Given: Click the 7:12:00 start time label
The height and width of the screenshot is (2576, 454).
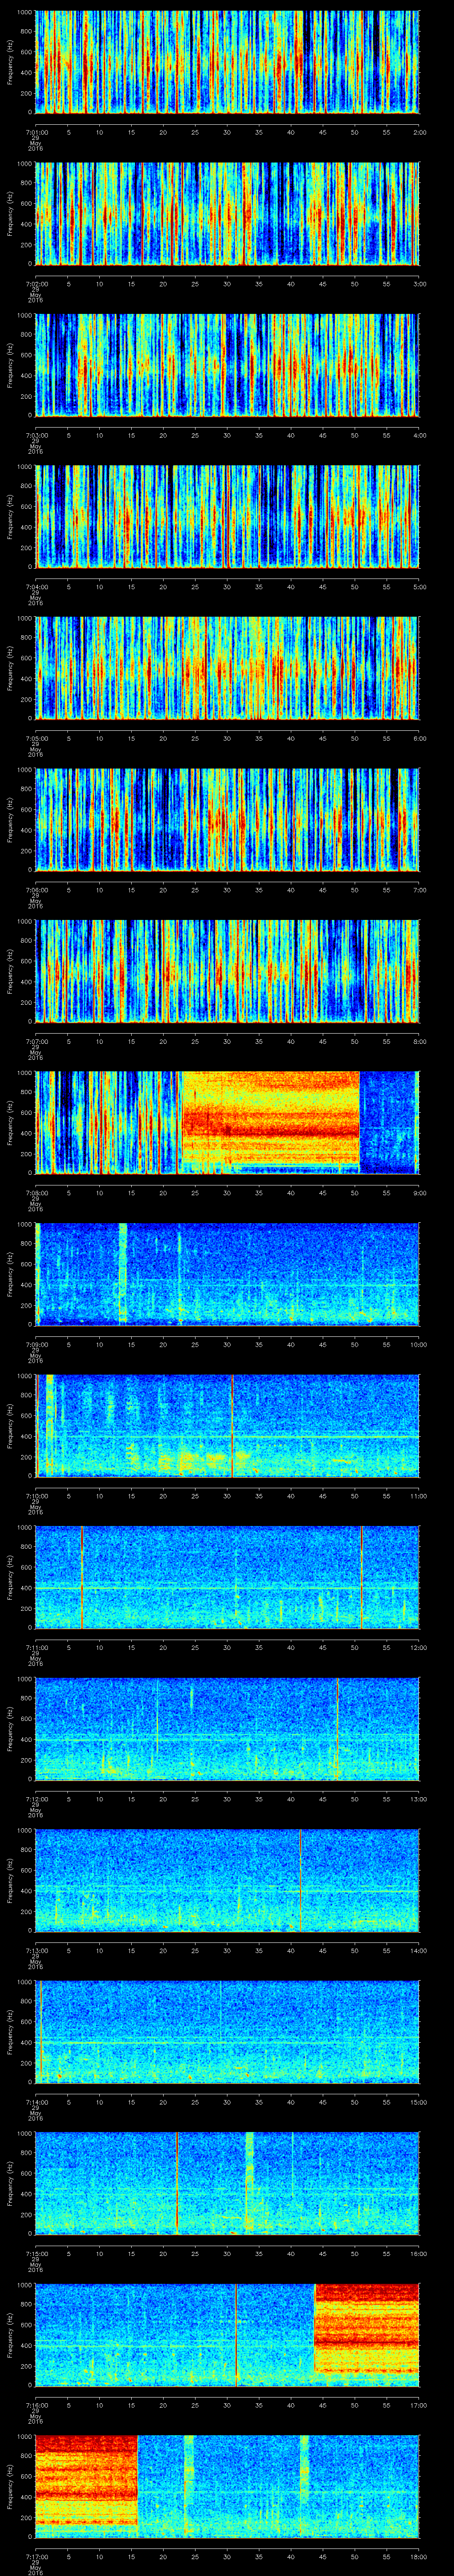Looking at the screenshot, I should click(36, 1798).
